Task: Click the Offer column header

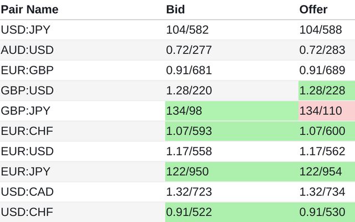Action: click(313, 9)
